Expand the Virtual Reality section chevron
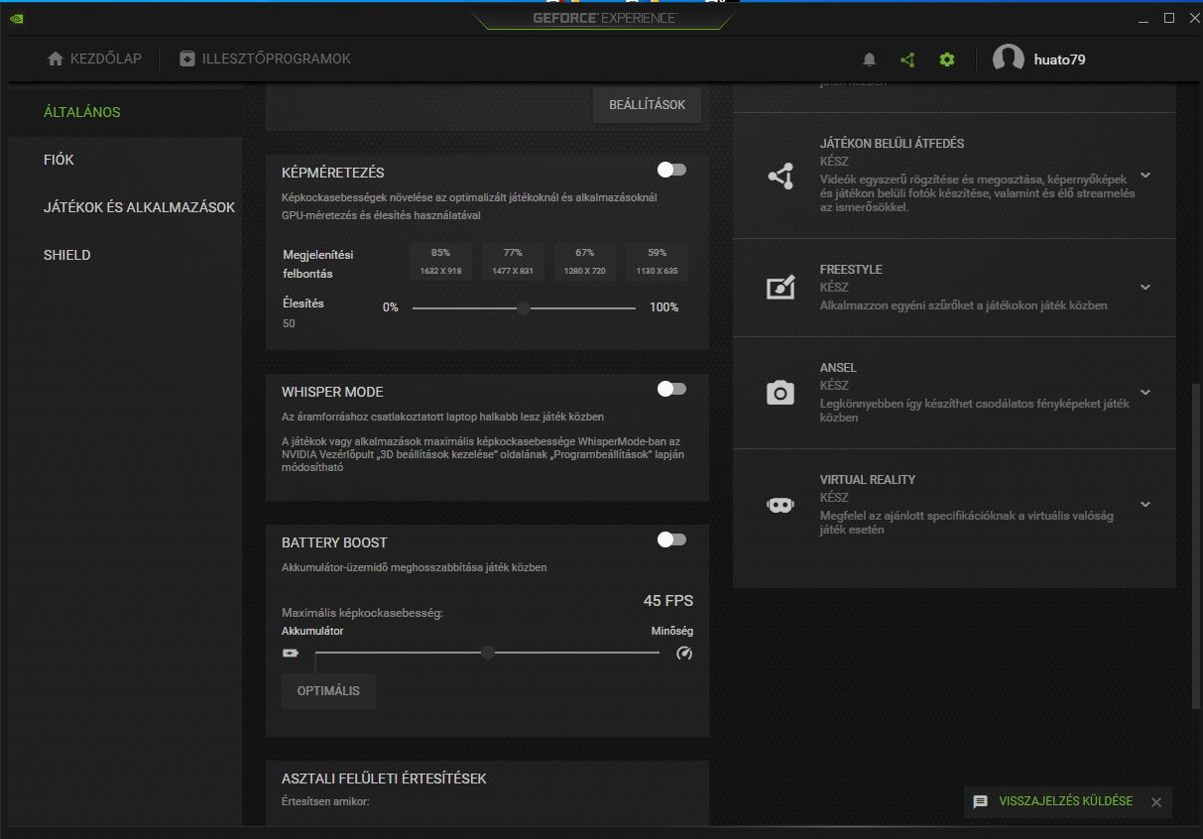 pyautogui.click(x=1145, y=504)
